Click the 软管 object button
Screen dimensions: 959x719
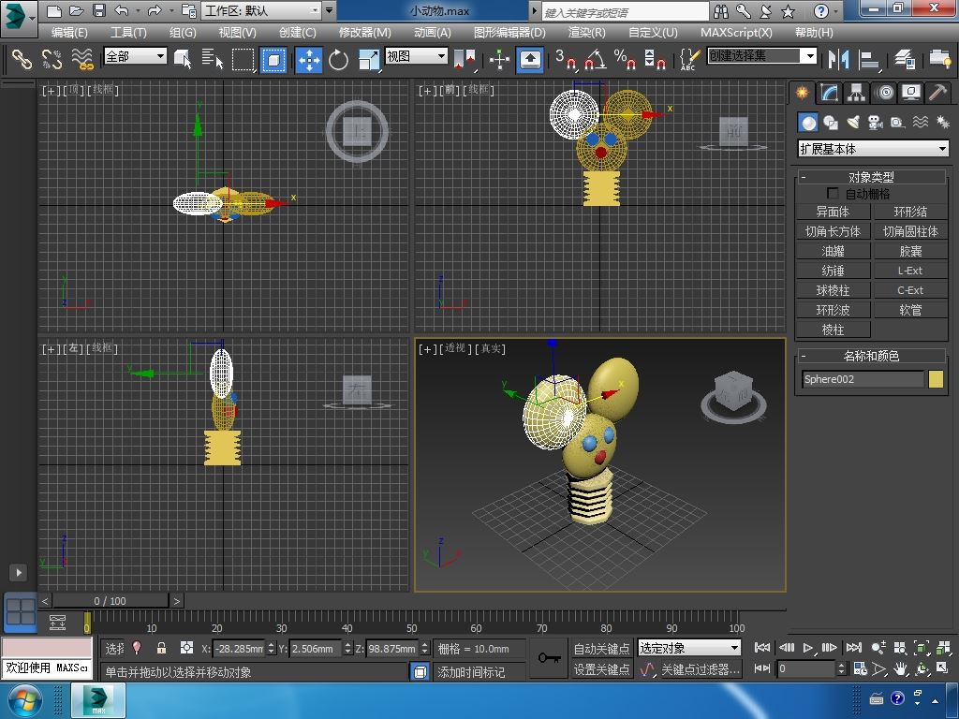click(x=910, y=310)
